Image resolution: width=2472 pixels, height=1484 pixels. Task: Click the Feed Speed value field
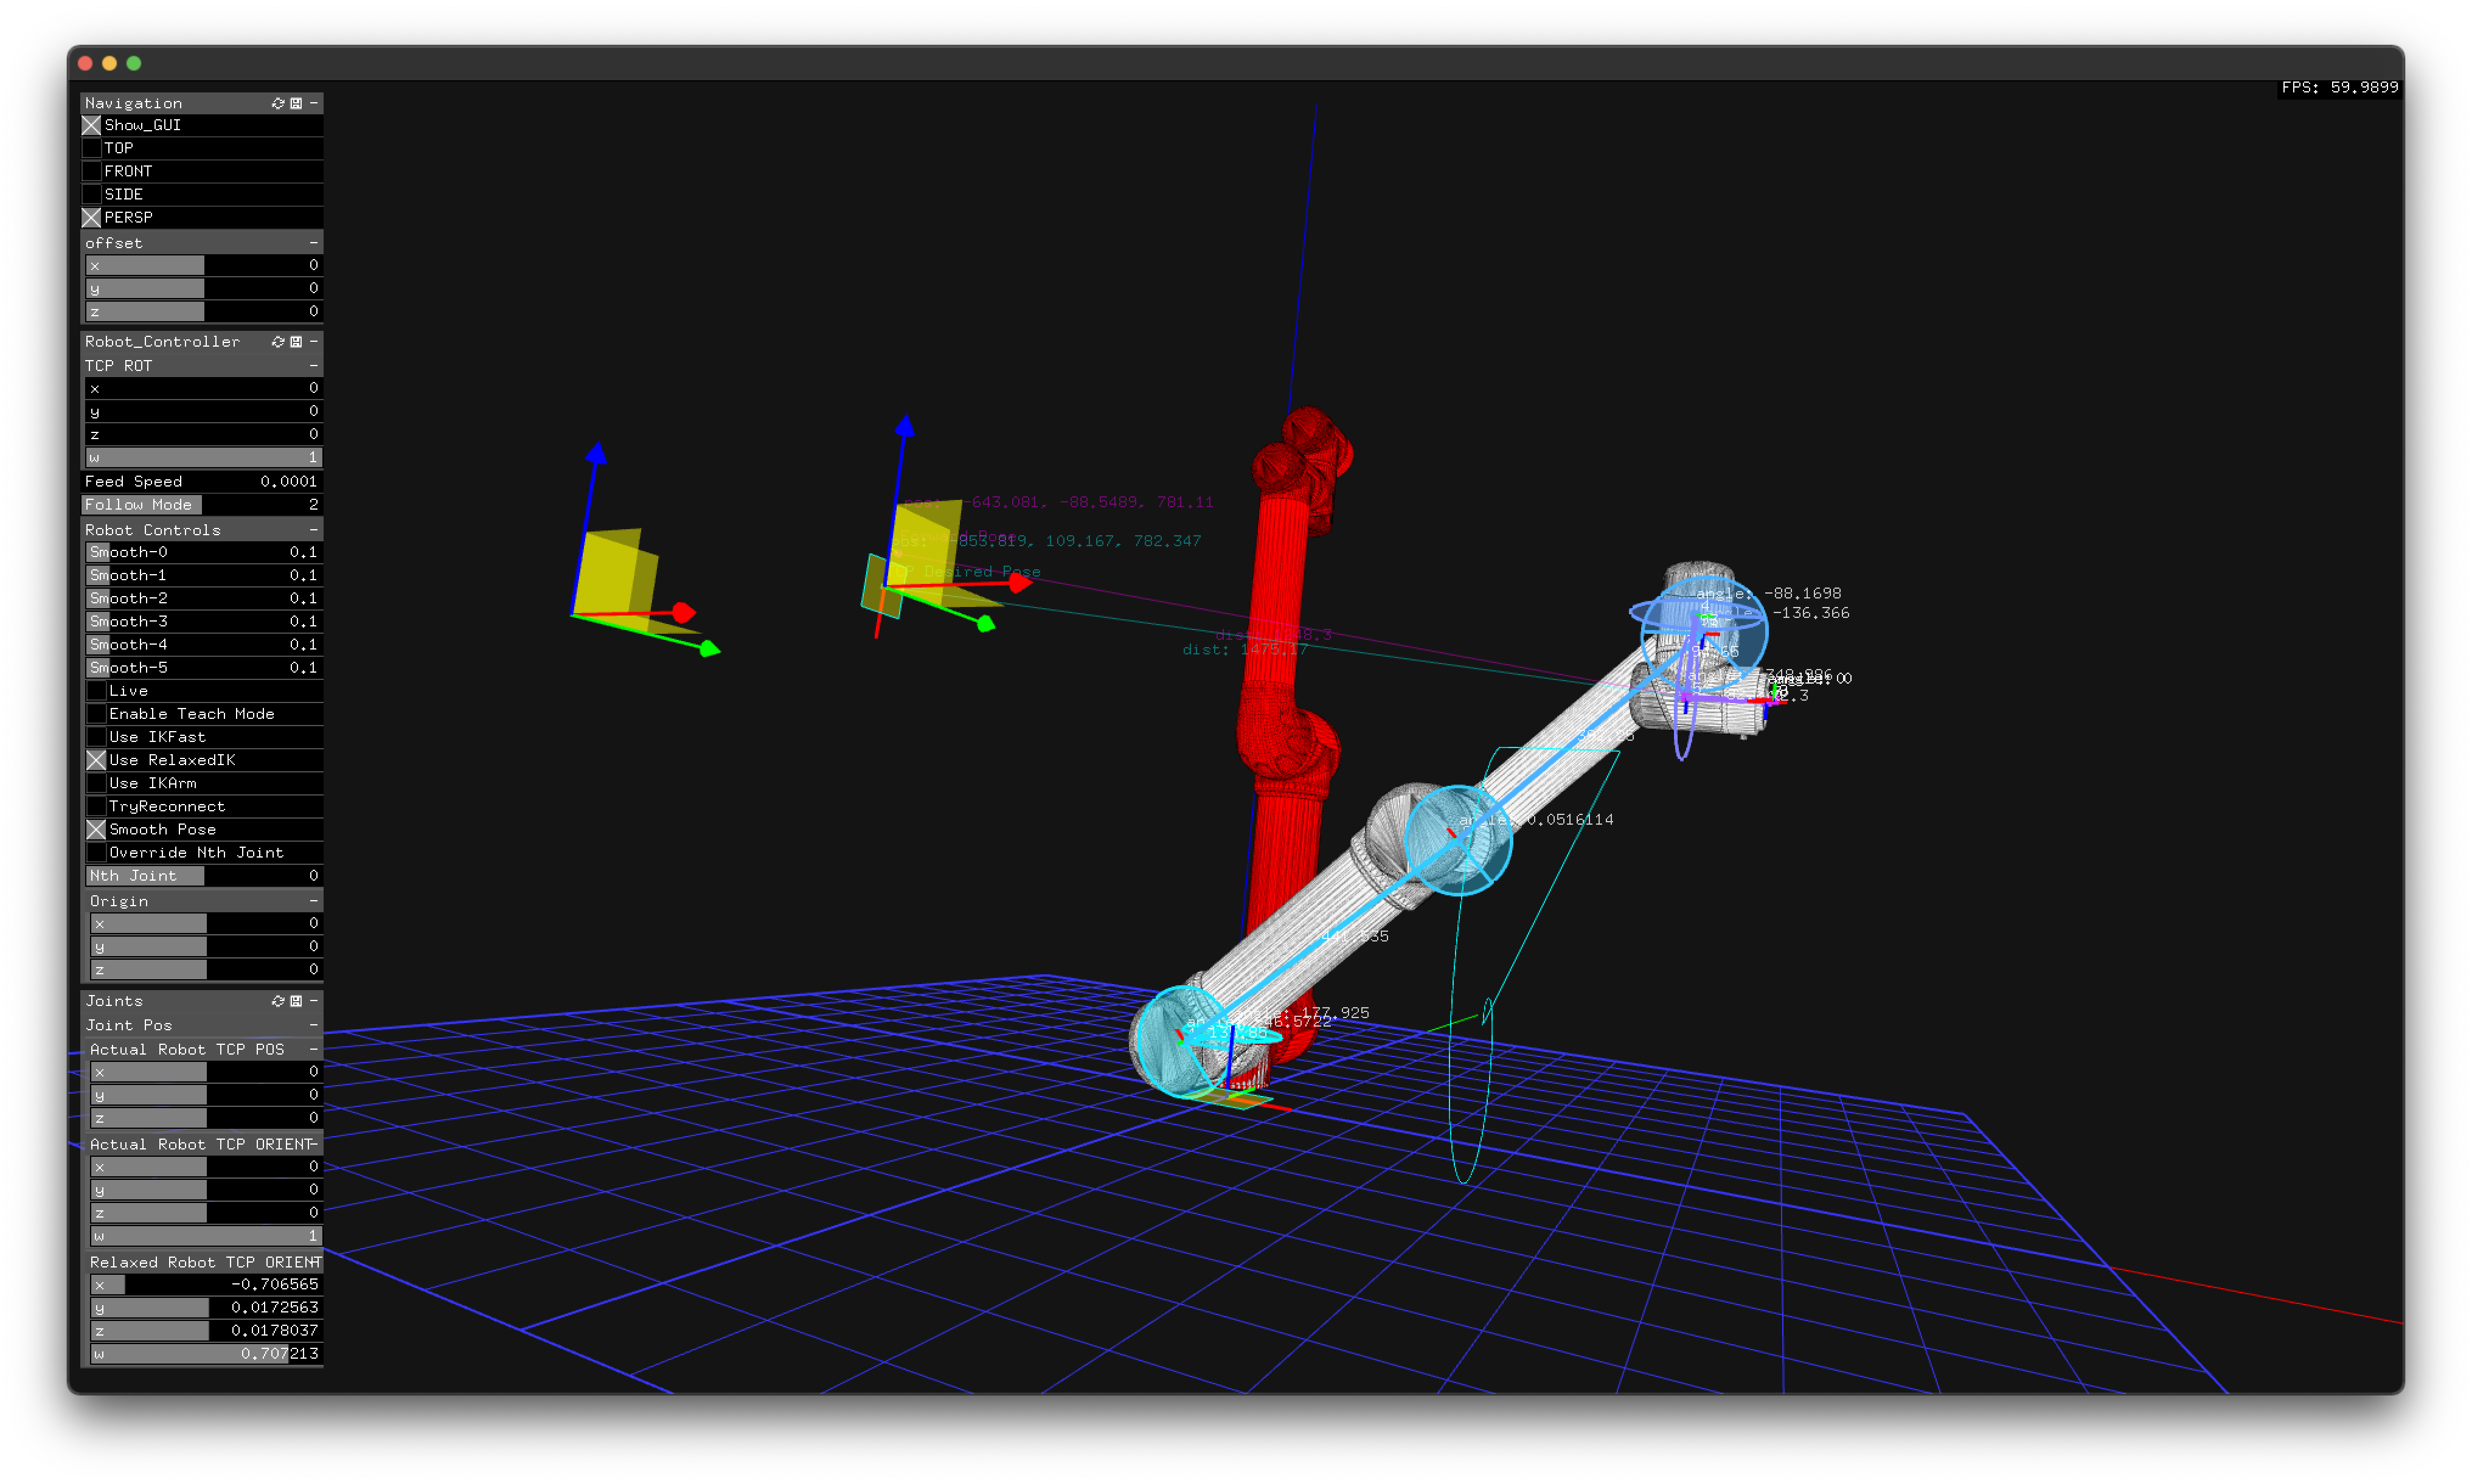coord(288,482)
